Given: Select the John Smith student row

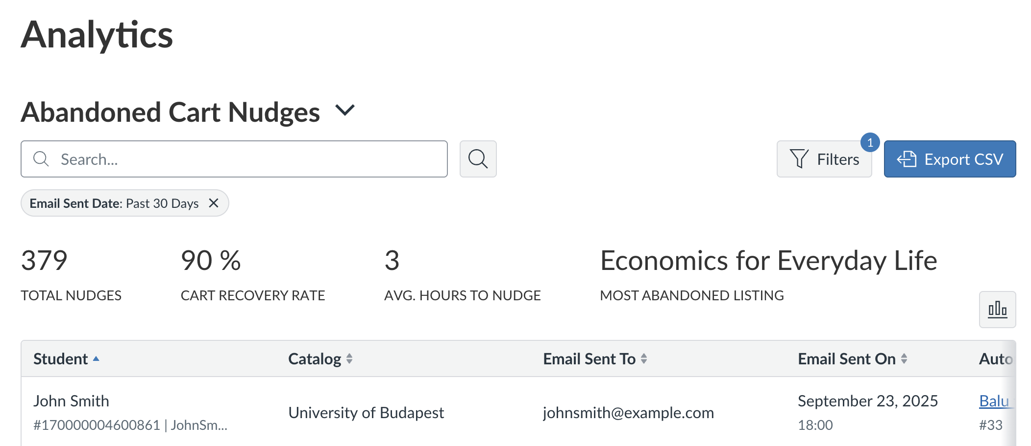Looking at the screenshot, I should [72, 401].
